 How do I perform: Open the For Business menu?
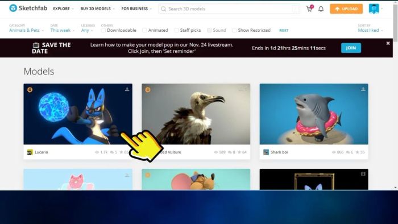(x=136, y=9)
